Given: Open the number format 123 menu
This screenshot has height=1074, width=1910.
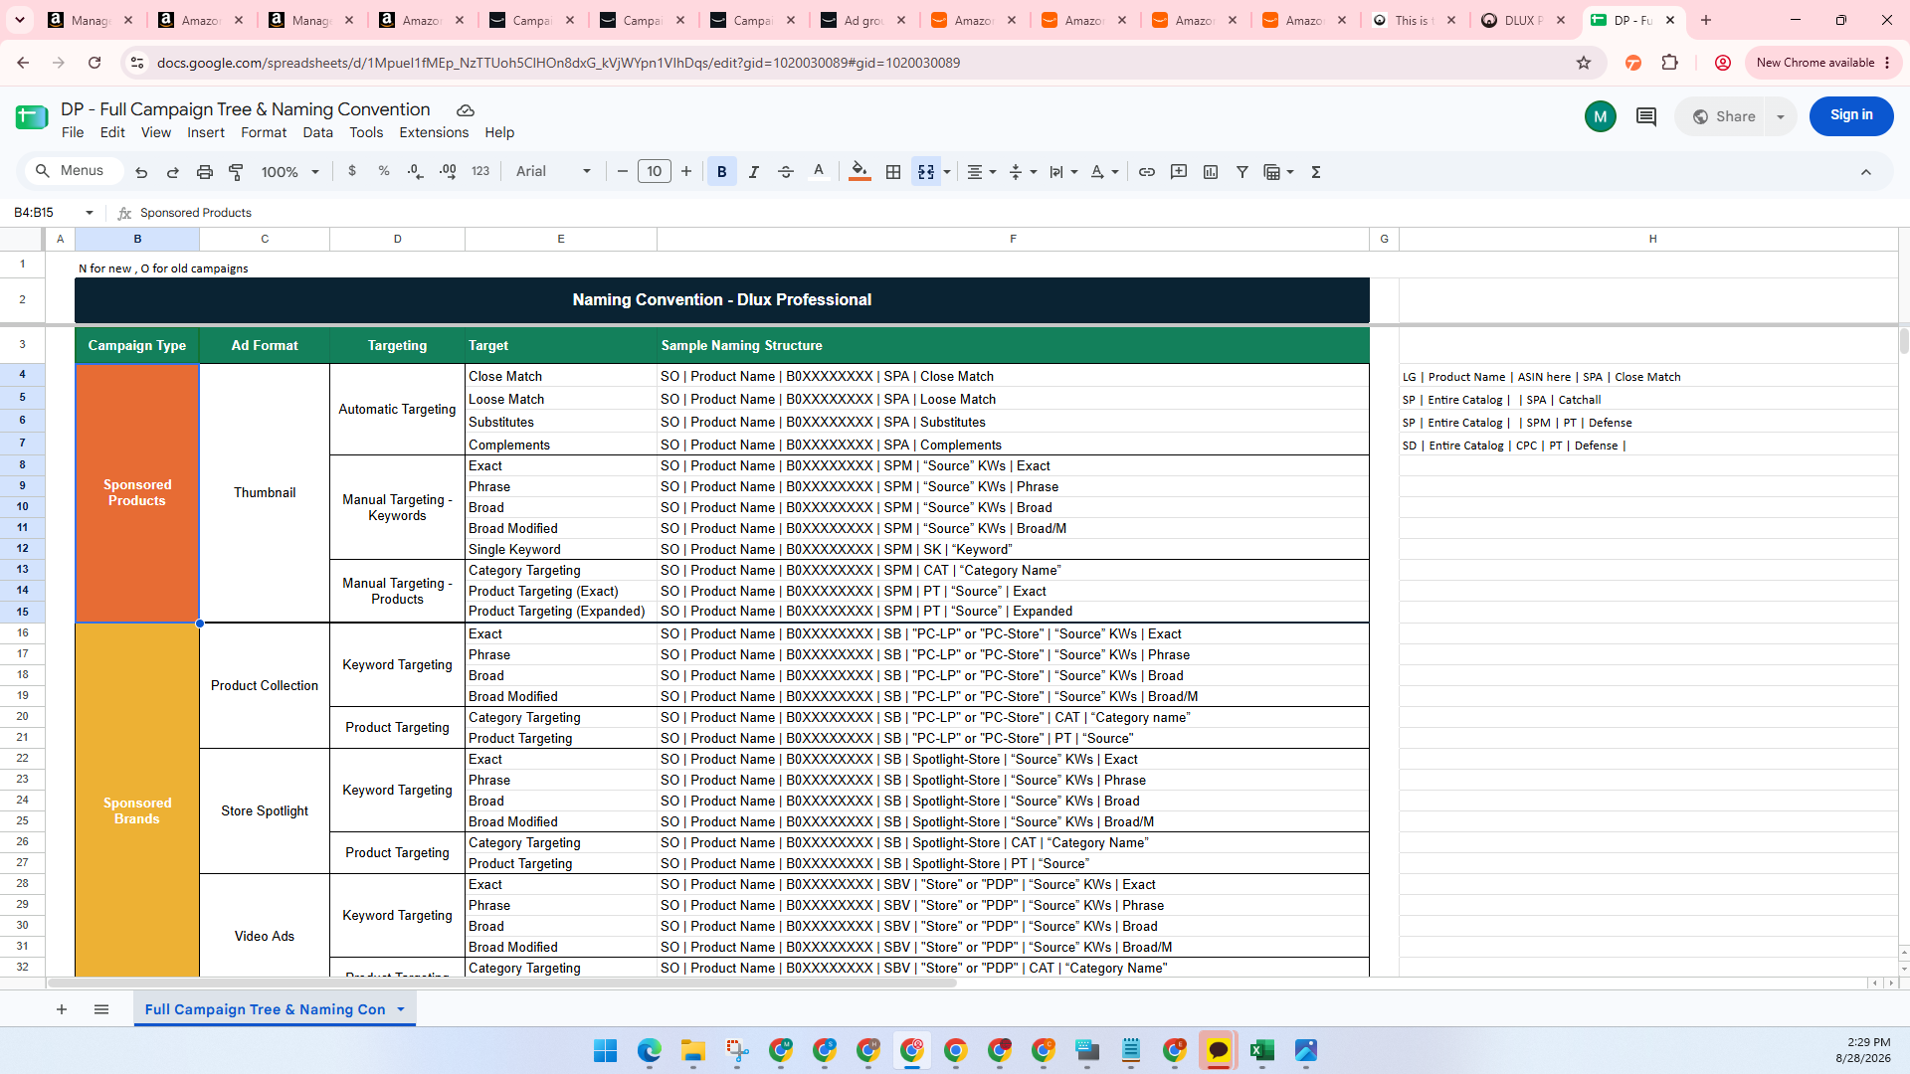Looking at the screenshot, I should point(480,172).
